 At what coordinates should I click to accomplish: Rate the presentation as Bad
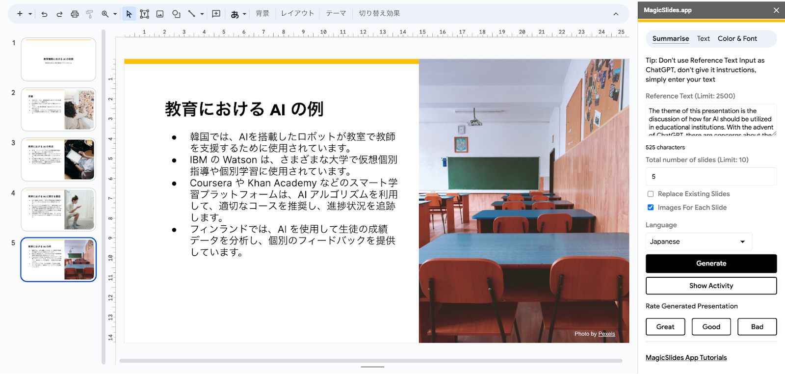coord(757,327)
